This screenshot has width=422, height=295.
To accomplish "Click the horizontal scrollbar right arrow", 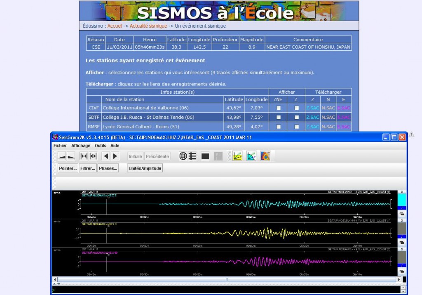I will click(x=399, y=279).
